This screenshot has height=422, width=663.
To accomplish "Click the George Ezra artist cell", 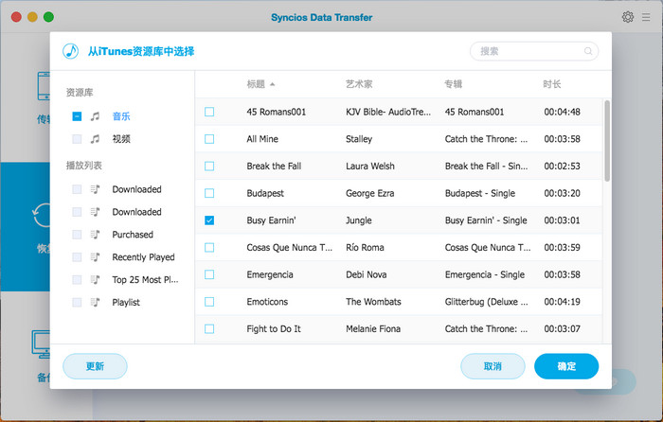I will (x=370, y=193).
